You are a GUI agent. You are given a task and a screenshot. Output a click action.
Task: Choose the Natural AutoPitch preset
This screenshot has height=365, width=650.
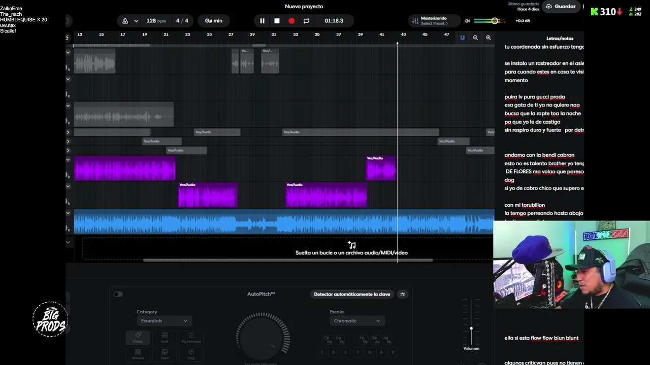[x=138, y=353]
